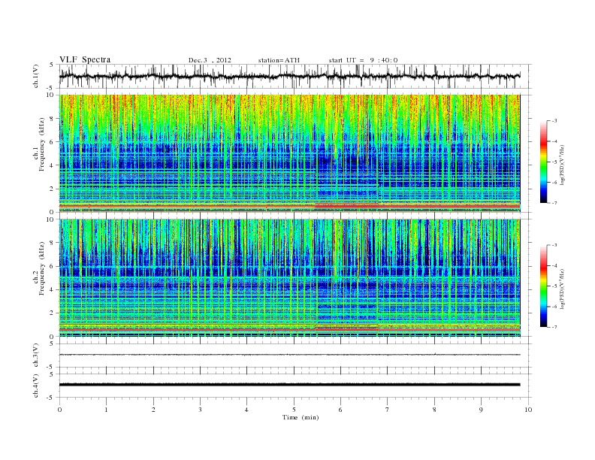Viewport: 595px width, 460px height.
Task: Click the ch.2 spectrogram color scale bar
Action: 543,286
